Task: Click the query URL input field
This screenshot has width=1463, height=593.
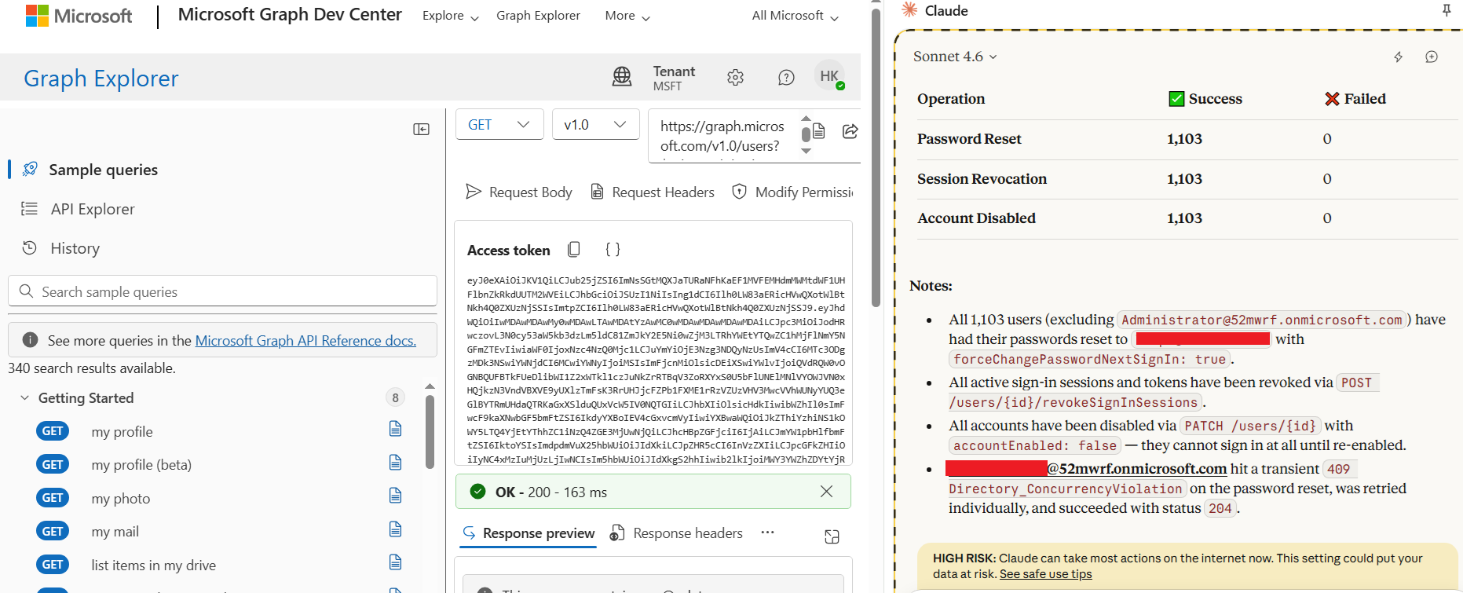Action: (722, 136)
